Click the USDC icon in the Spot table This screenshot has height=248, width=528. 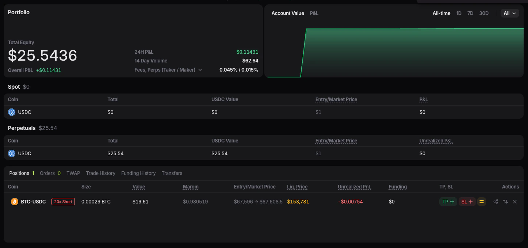12,112
